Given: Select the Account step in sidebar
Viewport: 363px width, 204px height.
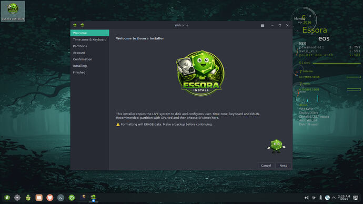Looking at the screenshot, I should point(89,53).
